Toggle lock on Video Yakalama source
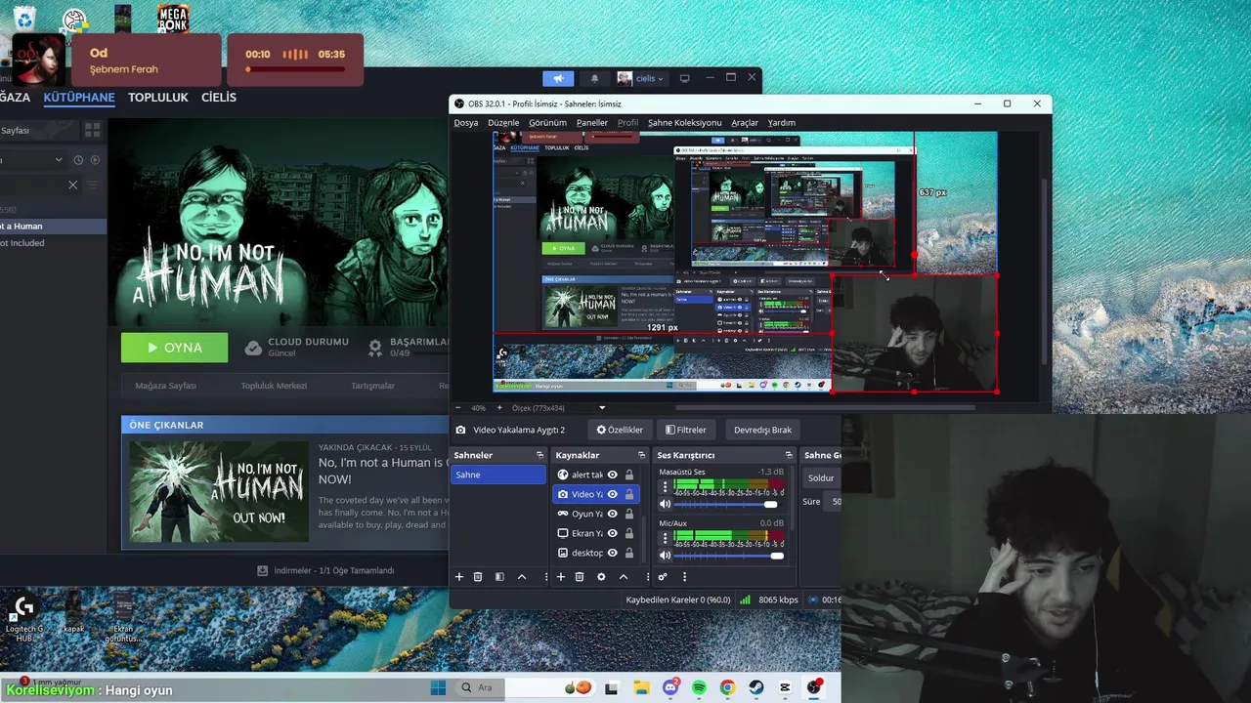Screen dimensions: 1251x703 (x=629, y=494)
